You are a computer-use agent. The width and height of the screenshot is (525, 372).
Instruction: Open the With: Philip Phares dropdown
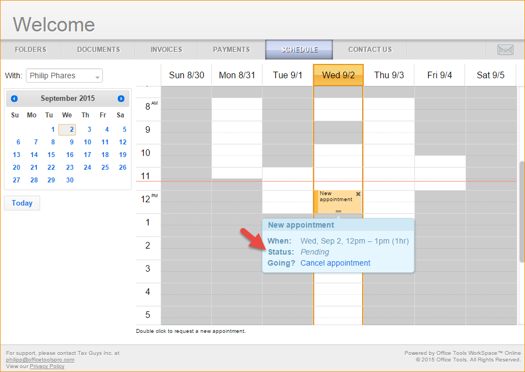pyautogui.click(x=64, y=76)
